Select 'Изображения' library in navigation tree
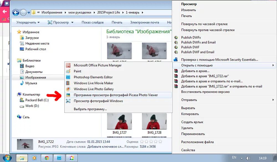The image size is (277, 162). pos(35,77)
